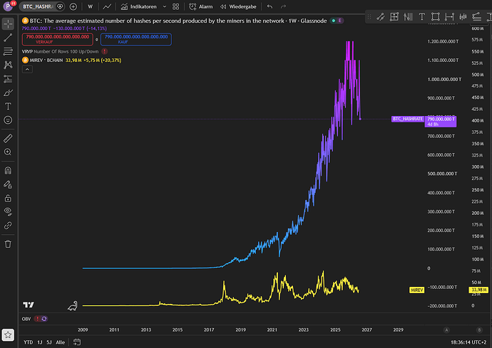
Task: Collapse the indicator legend chevron
Action: [x=27, y=69]
